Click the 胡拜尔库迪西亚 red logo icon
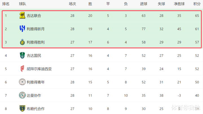The width and height of the screenshot is (203, 114). 22,69
